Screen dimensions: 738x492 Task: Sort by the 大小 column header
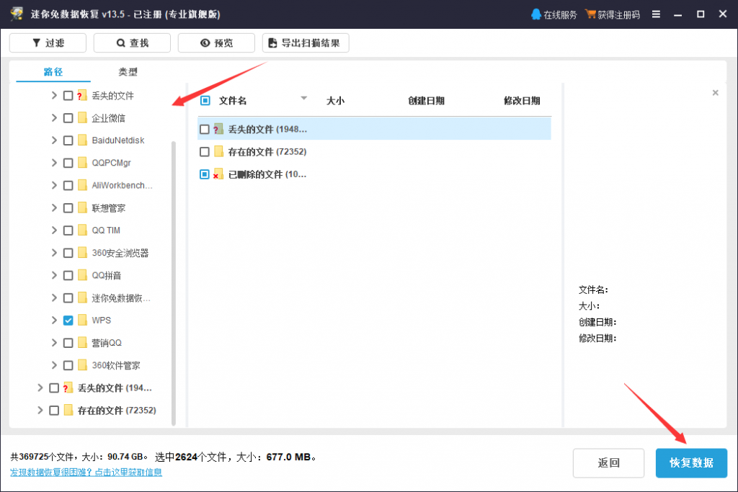point(336,101)
